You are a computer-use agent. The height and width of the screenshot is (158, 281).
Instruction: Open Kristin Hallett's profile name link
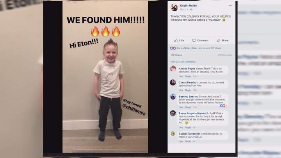189,5
